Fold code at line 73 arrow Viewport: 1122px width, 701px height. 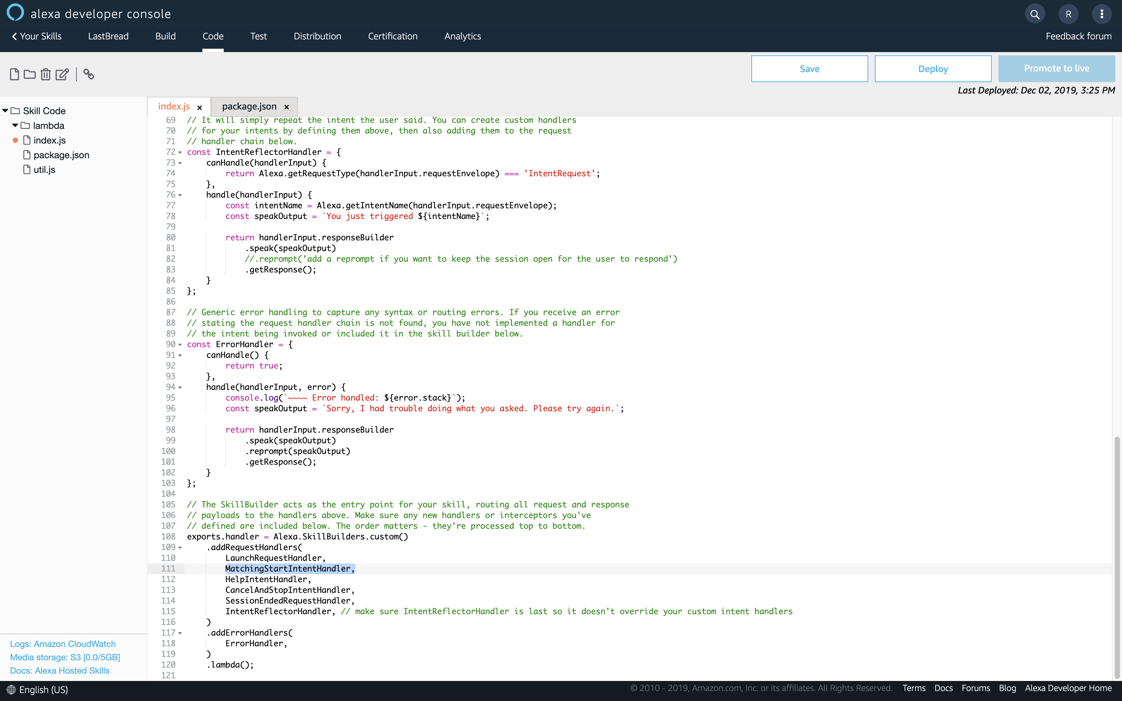point(180,163)
